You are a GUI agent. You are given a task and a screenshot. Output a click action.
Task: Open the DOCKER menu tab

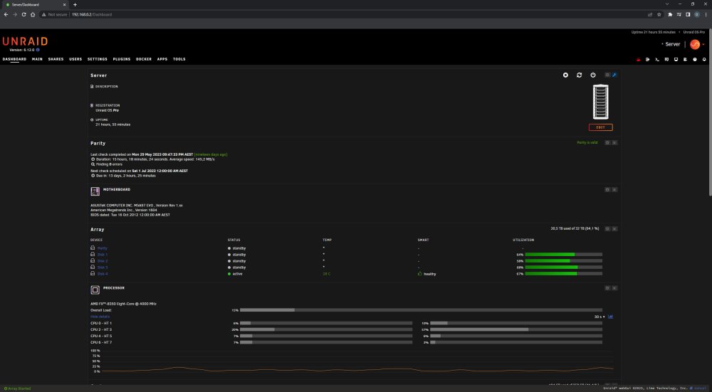pos(144,59)
